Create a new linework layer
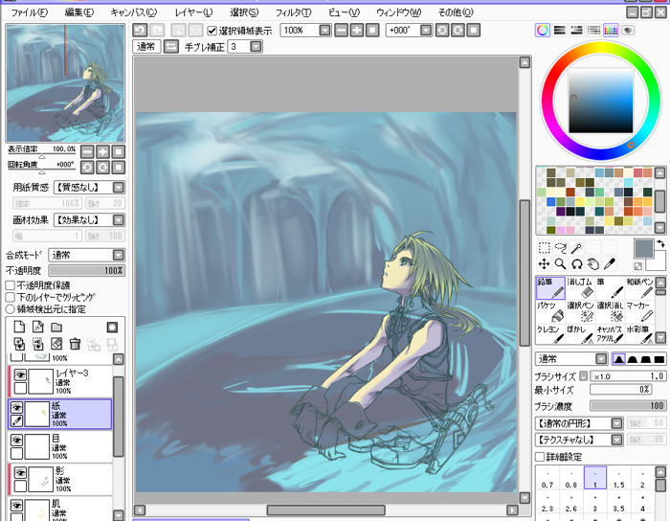 (38, 327)
